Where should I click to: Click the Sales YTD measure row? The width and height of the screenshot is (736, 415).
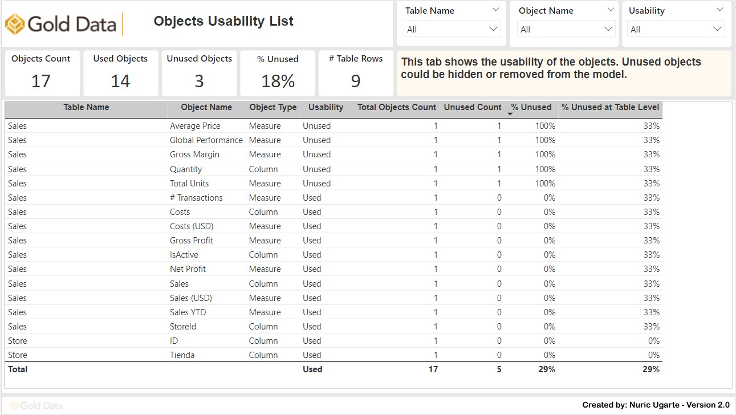pos(188,312)
